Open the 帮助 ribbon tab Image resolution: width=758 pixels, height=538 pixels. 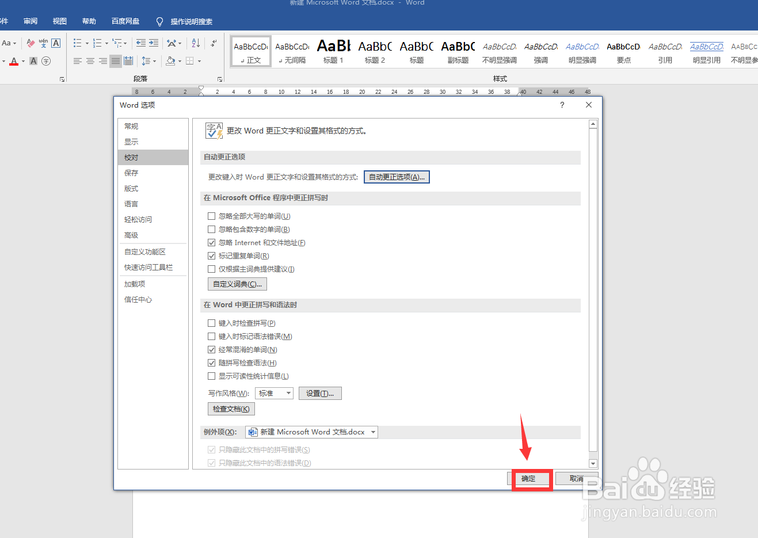89,21
